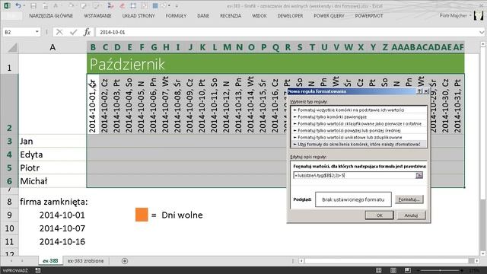
Task: Switch to Page Break Preview in the status bar
Action: pos(408,270)
